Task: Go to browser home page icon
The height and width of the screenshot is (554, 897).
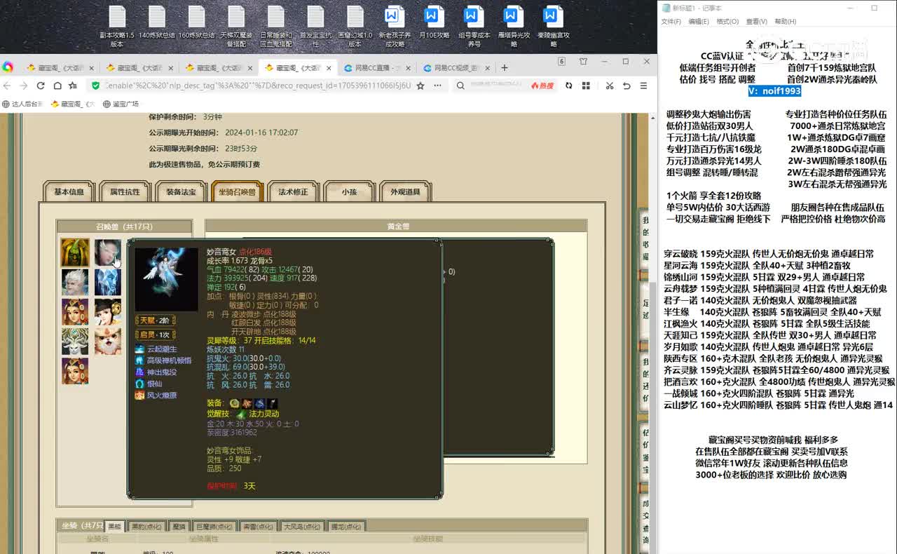Action: pyautogui.click(x=56, y=86)
